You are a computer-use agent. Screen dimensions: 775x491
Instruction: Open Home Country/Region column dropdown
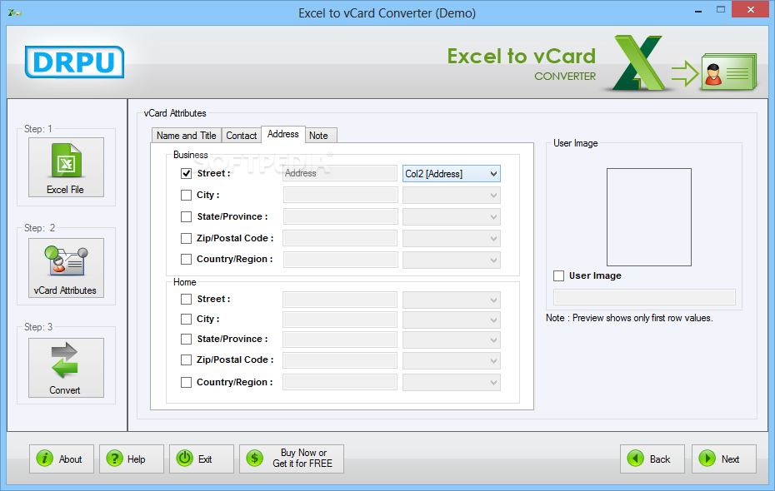point(452,383)
